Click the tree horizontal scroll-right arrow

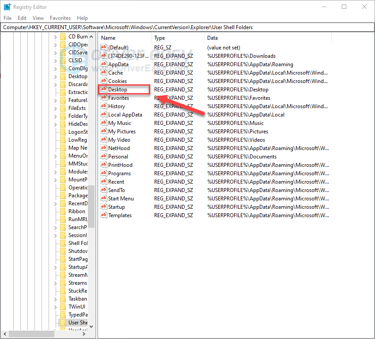point(84,334)
